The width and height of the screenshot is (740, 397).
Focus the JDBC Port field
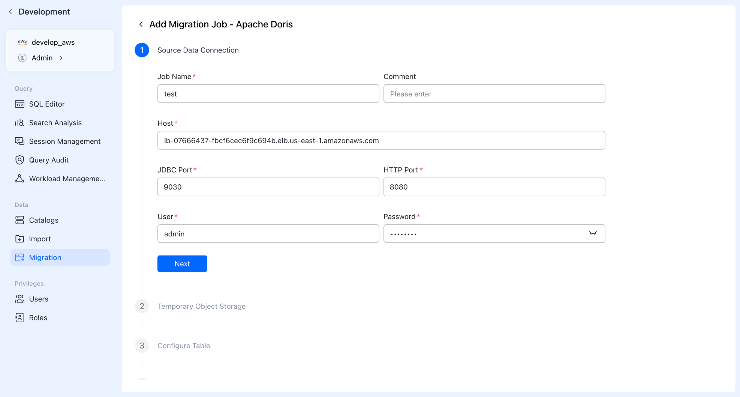(x=268, y=187)
